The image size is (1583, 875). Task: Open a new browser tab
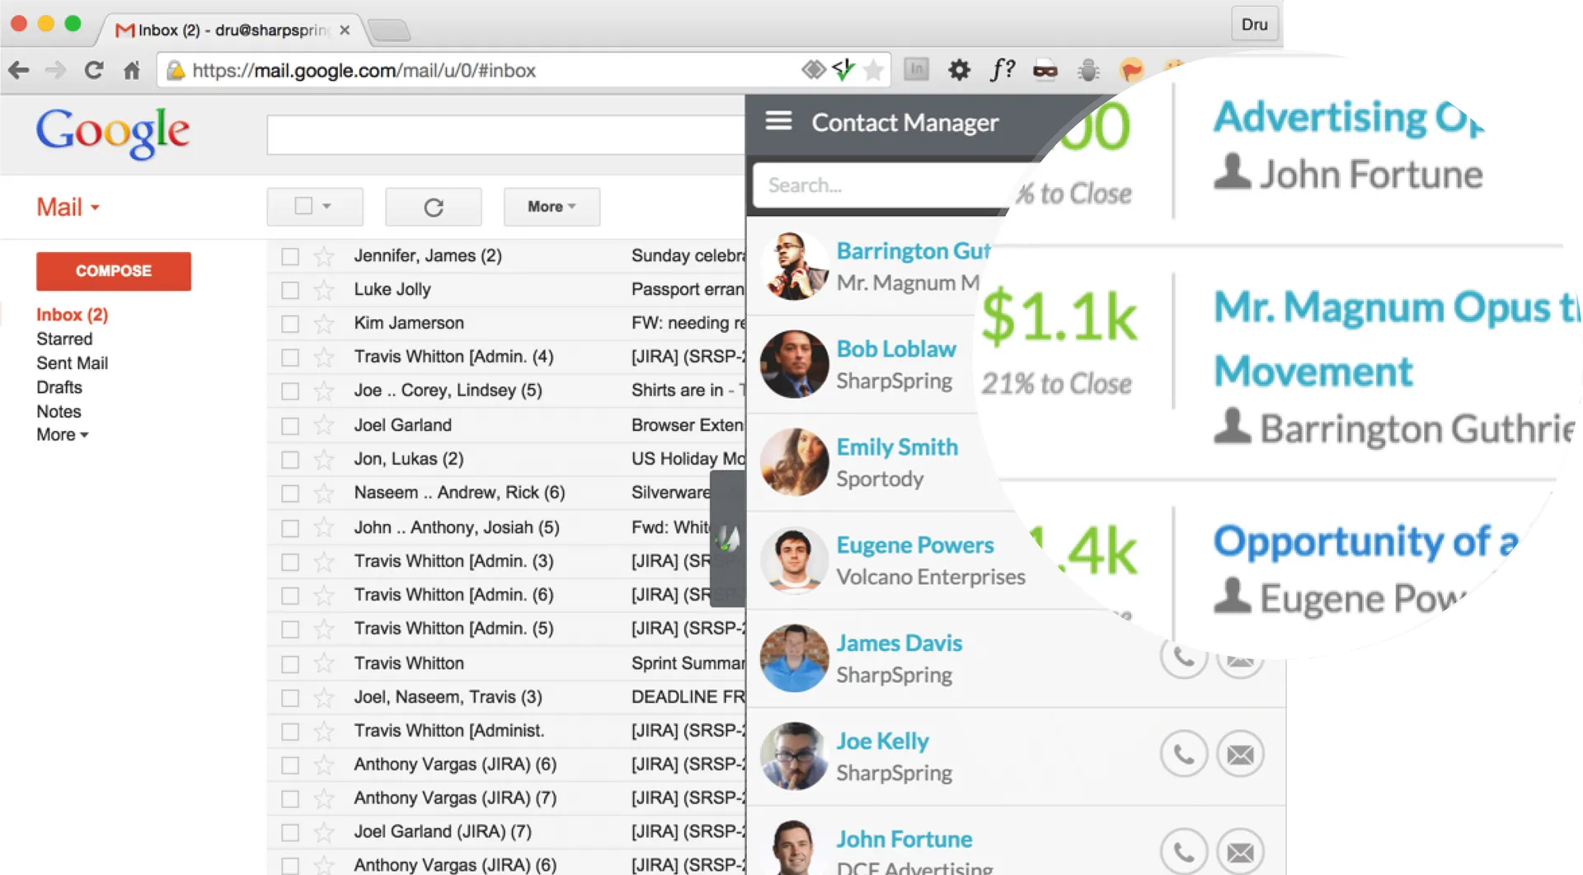389,31
